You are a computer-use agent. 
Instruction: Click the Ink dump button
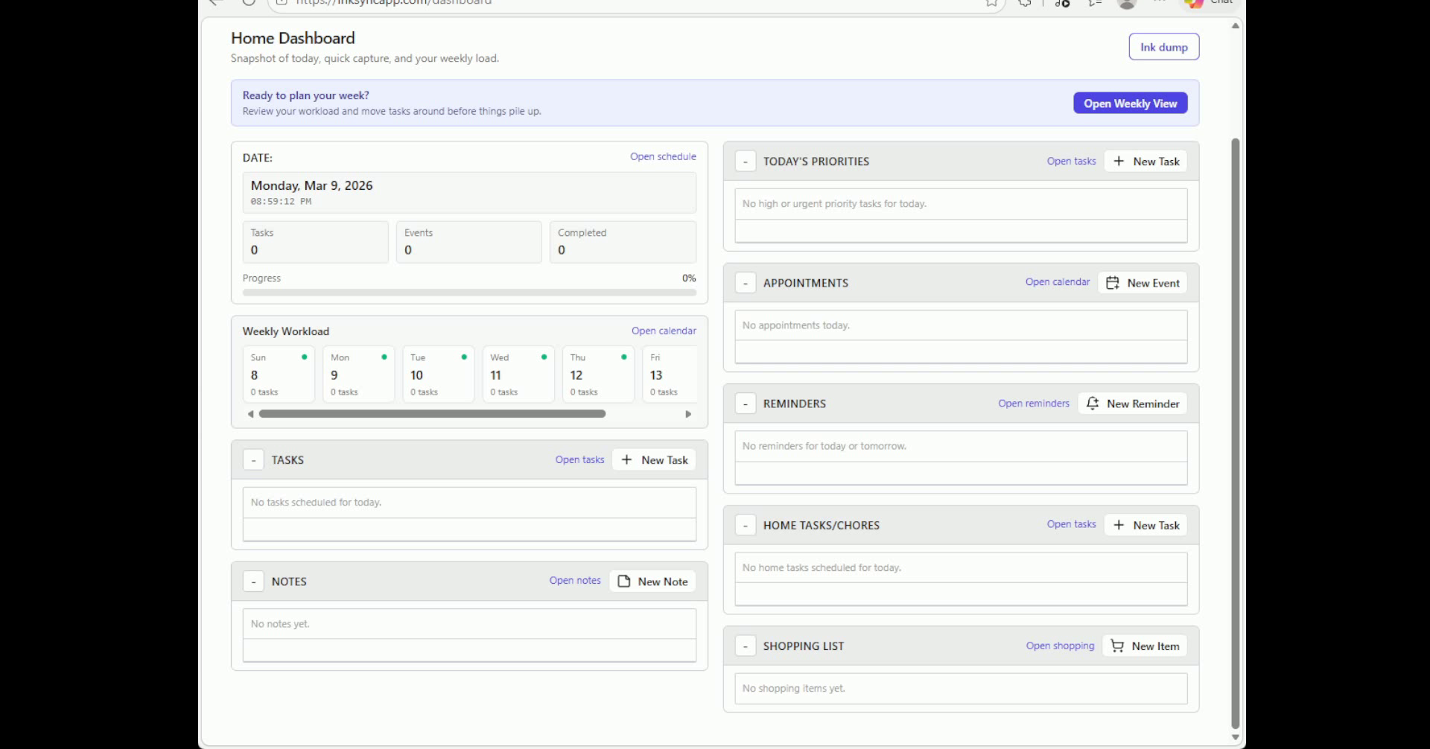[x=1163, y=46]
